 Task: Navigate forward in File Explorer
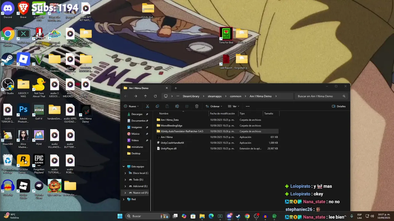point(135,96)
